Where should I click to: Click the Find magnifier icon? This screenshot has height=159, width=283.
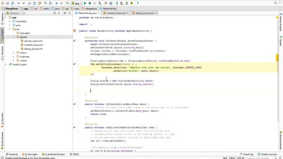click(x=46, y=3)
